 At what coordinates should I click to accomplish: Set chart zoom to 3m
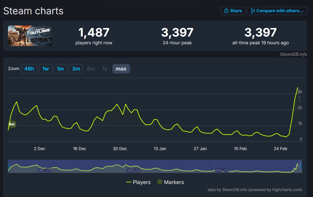click(x=76, y=69)
